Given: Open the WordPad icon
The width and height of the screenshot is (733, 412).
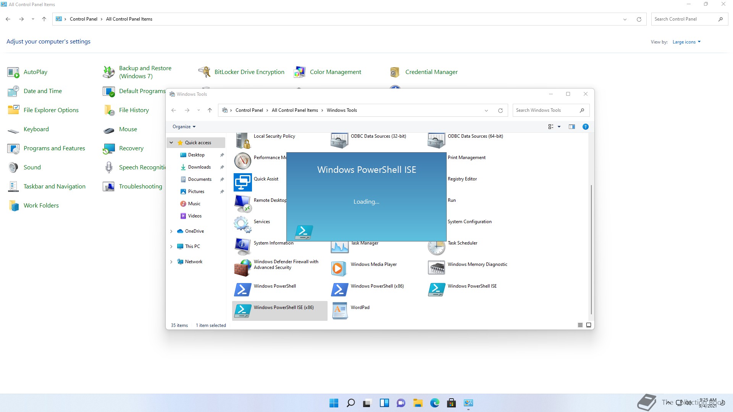Looking at the screenshot, I should 339,311.
